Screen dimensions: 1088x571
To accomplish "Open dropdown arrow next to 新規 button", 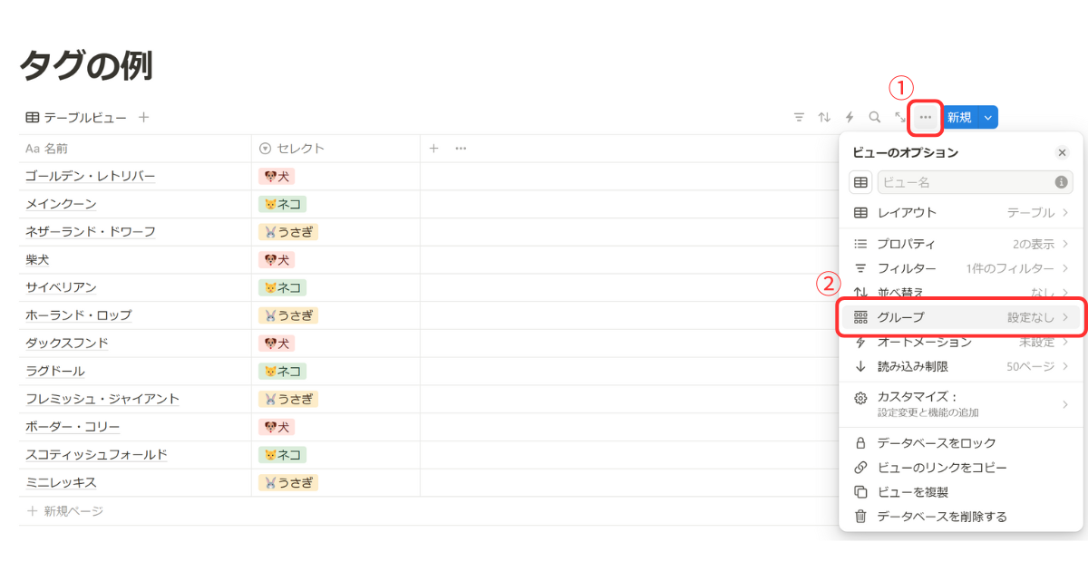I will (x=988, y=117).
